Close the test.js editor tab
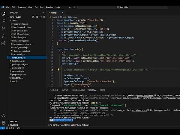 (x=63, y=13)
